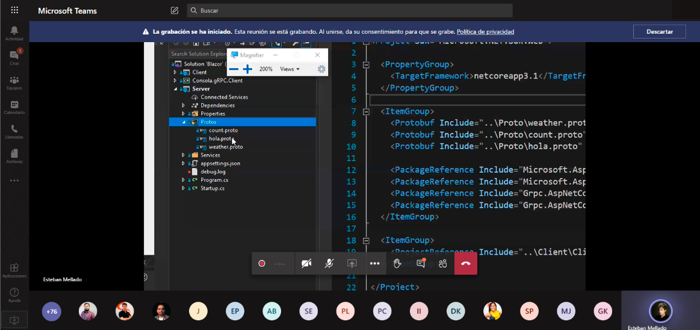The height and width of the screenshot is (330, 700).
Task: Zoom in with Magnifier plus button
Action: pyautogui.click(x=248, y=69)
